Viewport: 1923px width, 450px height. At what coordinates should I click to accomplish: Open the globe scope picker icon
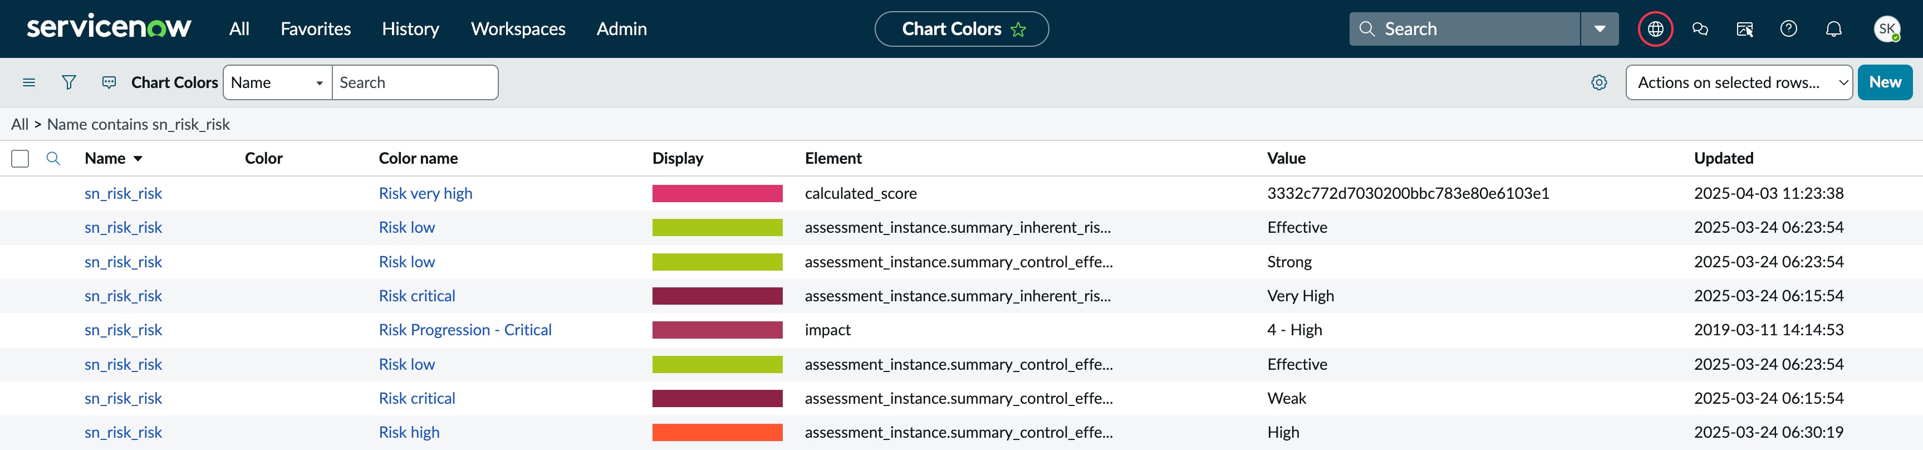tap(1655, 29)
